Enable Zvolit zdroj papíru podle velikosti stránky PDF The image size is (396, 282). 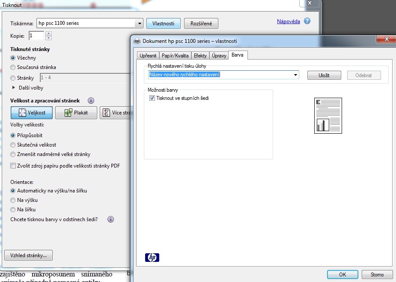pyautogui.click(x=13, y=166)
